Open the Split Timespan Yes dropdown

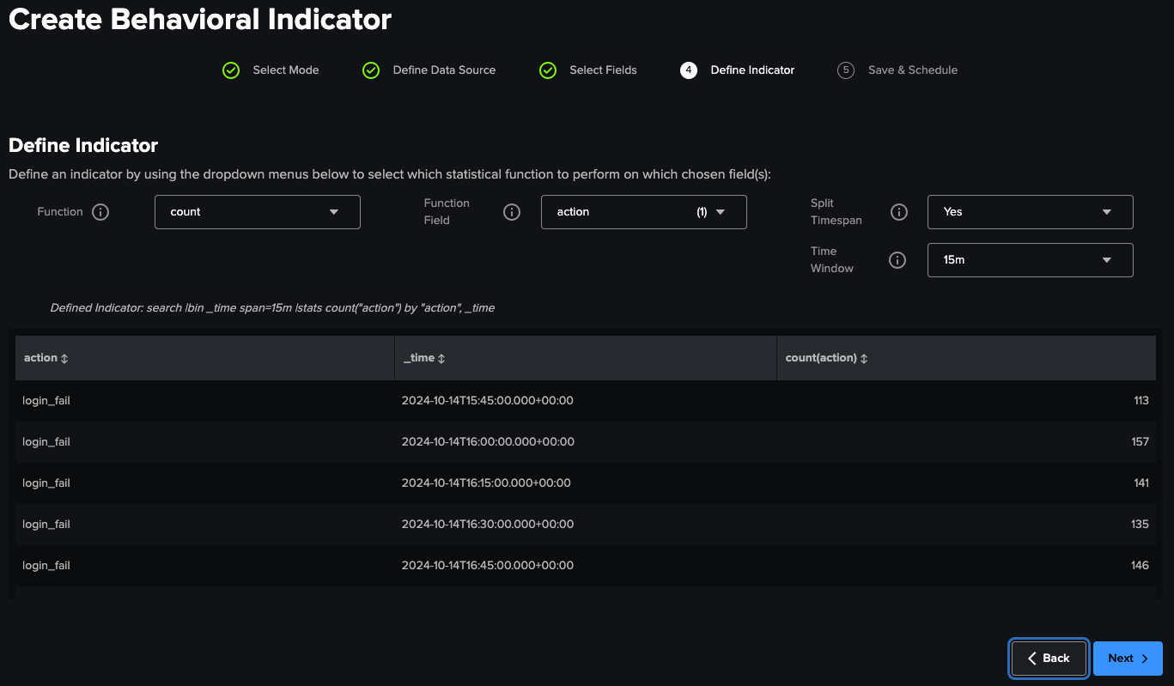coord(1030,212)
